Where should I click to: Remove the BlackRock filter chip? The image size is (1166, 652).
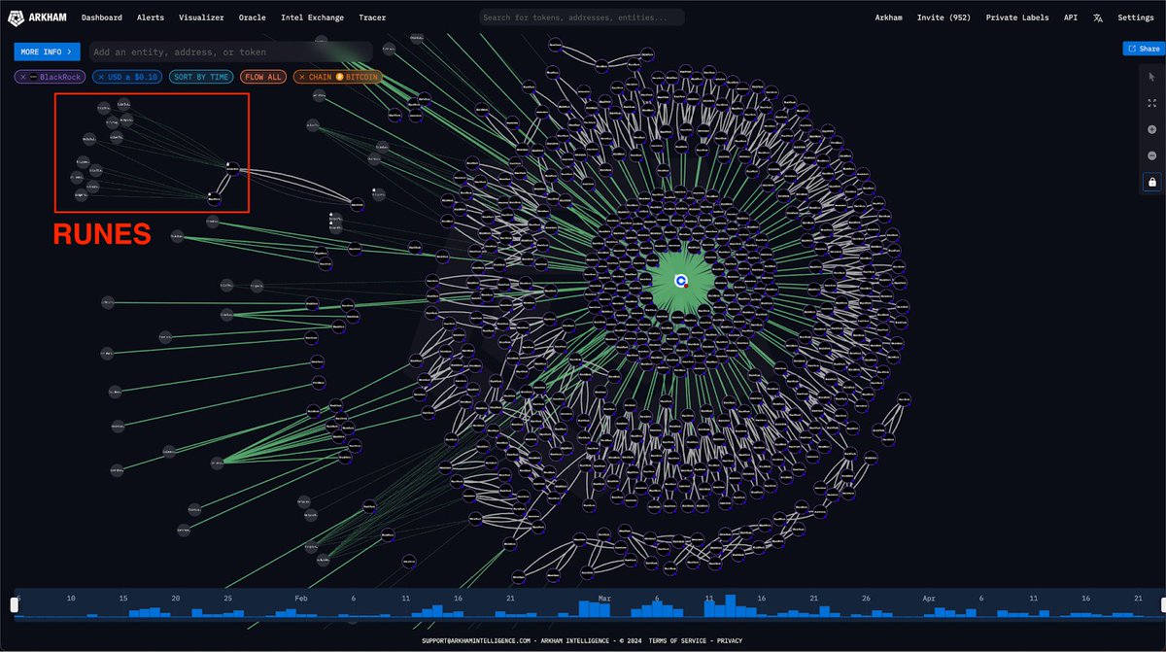21,77
